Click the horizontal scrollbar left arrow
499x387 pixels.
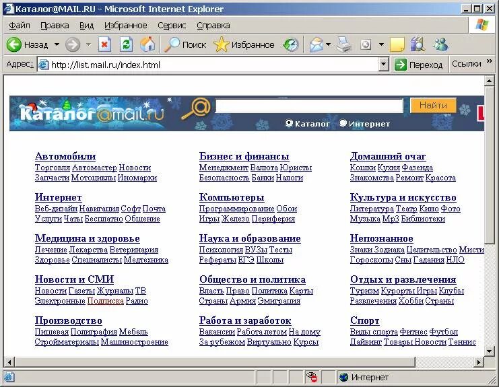9,362
